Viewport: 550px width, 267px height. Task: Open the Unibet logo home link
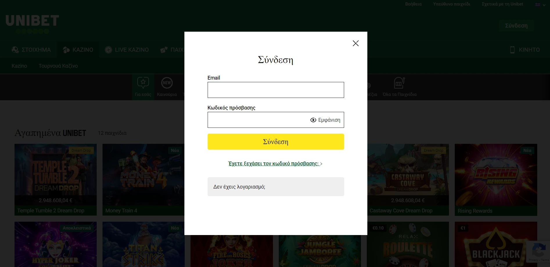(x=32, y=24)
